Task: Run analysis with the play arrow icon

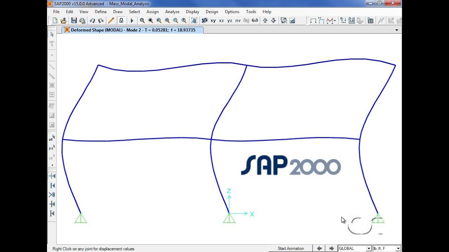Action: [x=132, y=21]
